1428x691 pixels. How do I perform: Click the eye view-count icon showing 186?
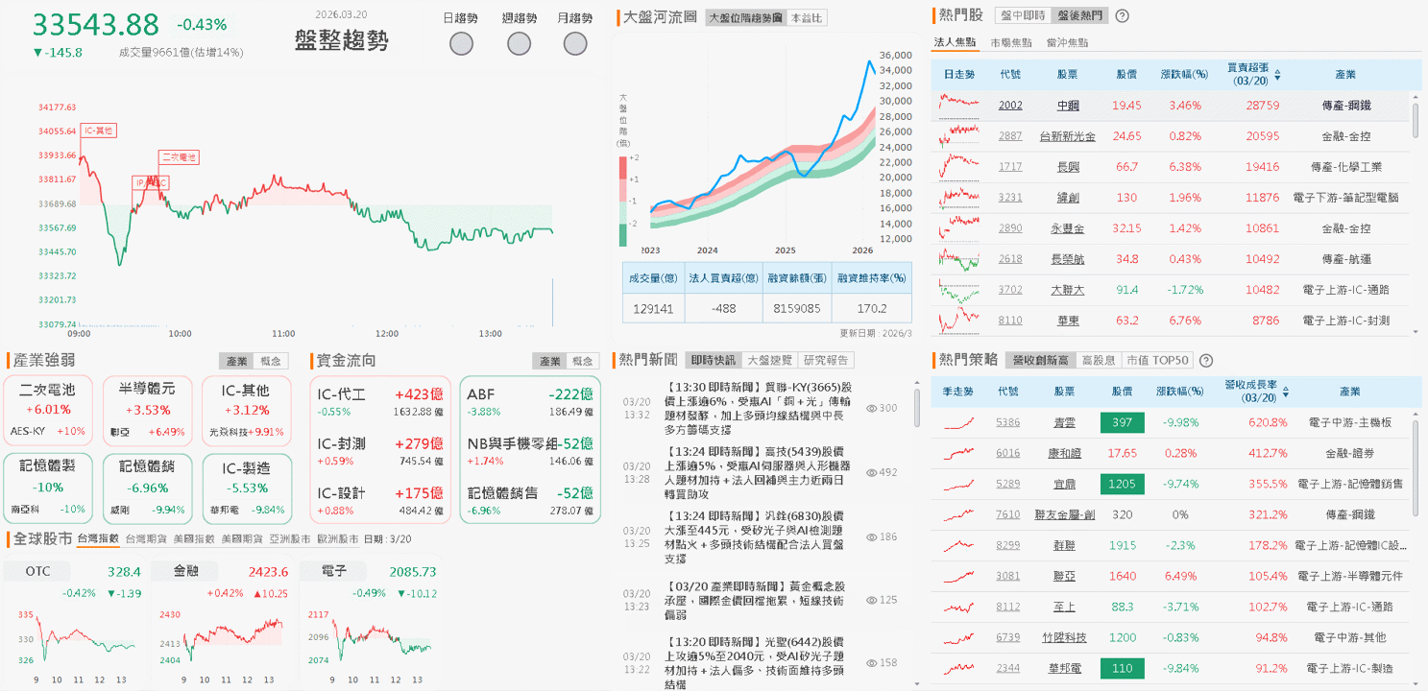(x=871, y=536)
